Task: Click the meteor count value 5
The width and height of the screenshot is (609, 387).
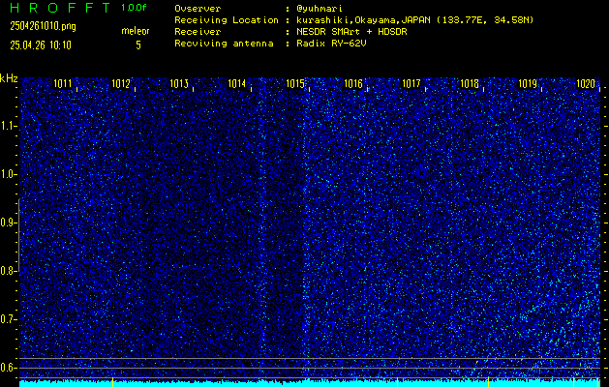Action: [x=138, y=45]
